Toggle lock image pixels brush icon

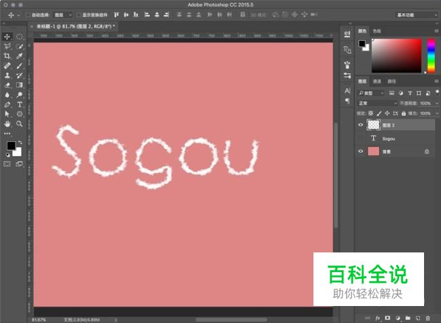(379, 113)
